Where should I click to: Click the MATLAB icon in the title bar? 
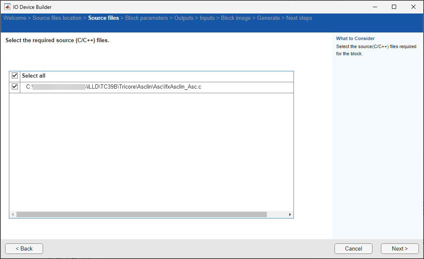pos(8,6)
